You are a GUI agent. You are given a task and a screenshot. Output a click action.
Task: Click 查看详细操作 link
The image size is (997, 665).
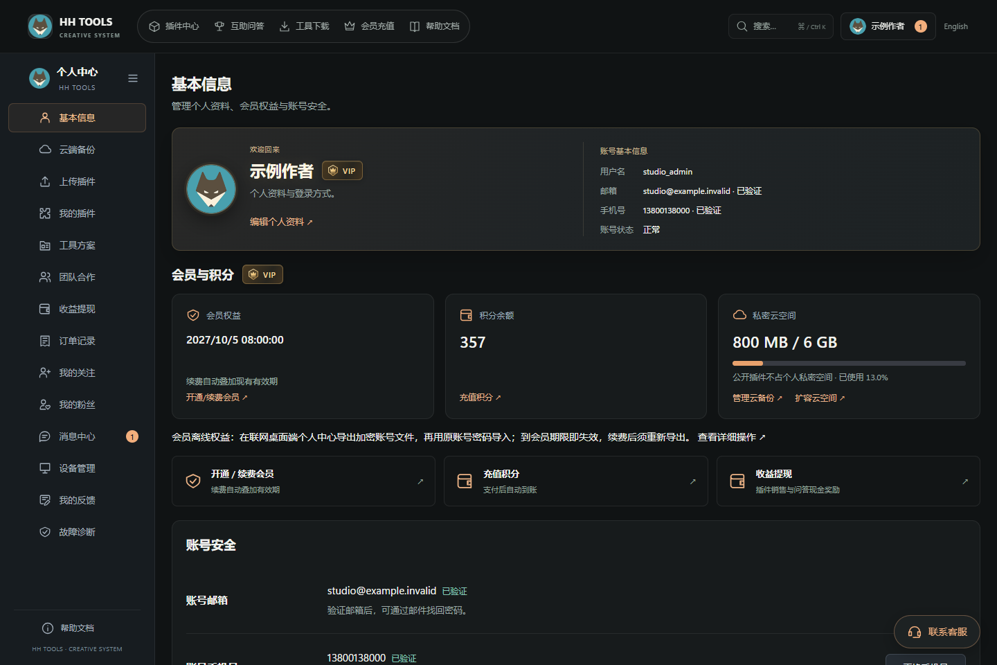click(731, 437)
